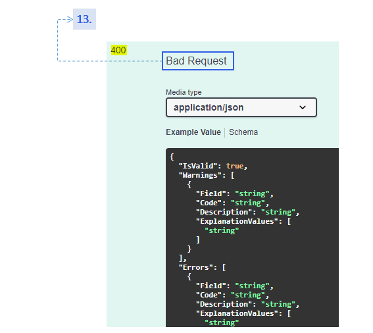Click the dropdown chevron arrow icon
This screenshot has width=373, height=333.
[x=303, y=107]
